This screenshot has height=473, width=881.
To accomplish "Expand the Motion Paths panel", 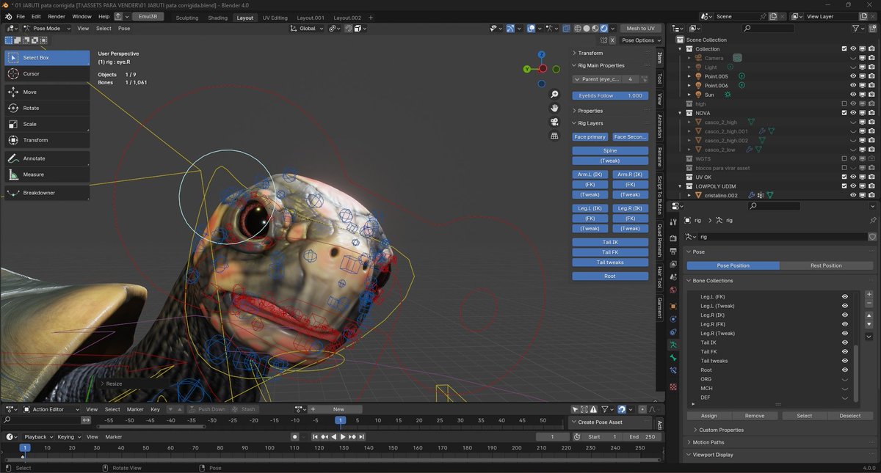I will (x=708, y=442).
